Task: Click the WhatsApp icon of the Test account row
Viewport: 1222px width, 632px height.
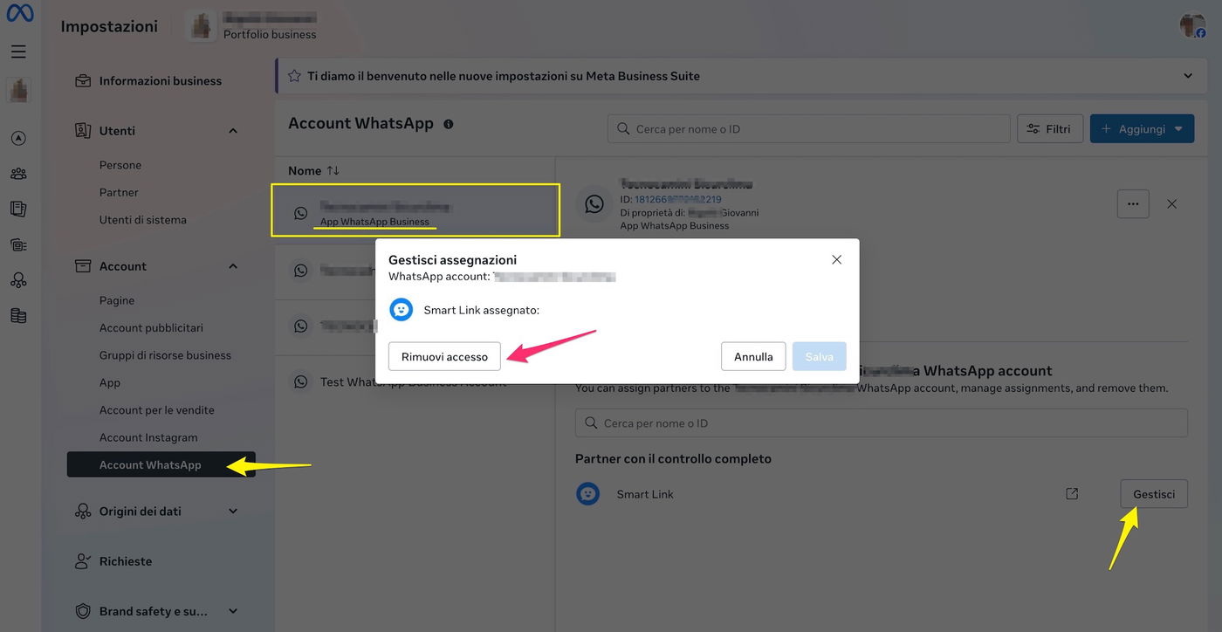Action: point(301,382)
